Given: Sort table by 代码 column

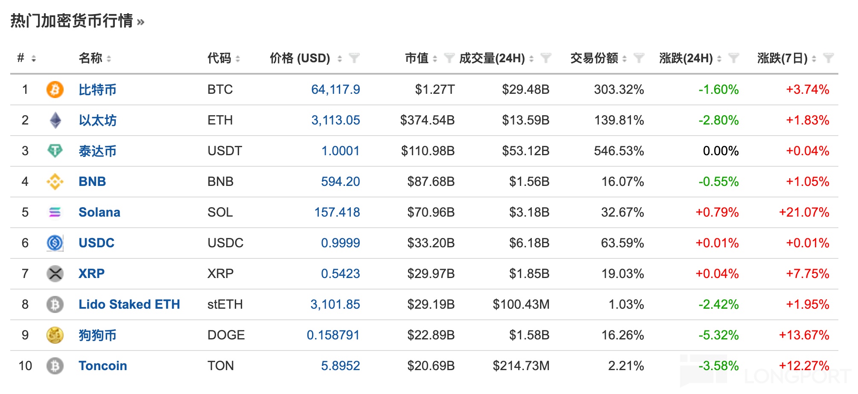Looking at the screenshot, I should [238, 59].
